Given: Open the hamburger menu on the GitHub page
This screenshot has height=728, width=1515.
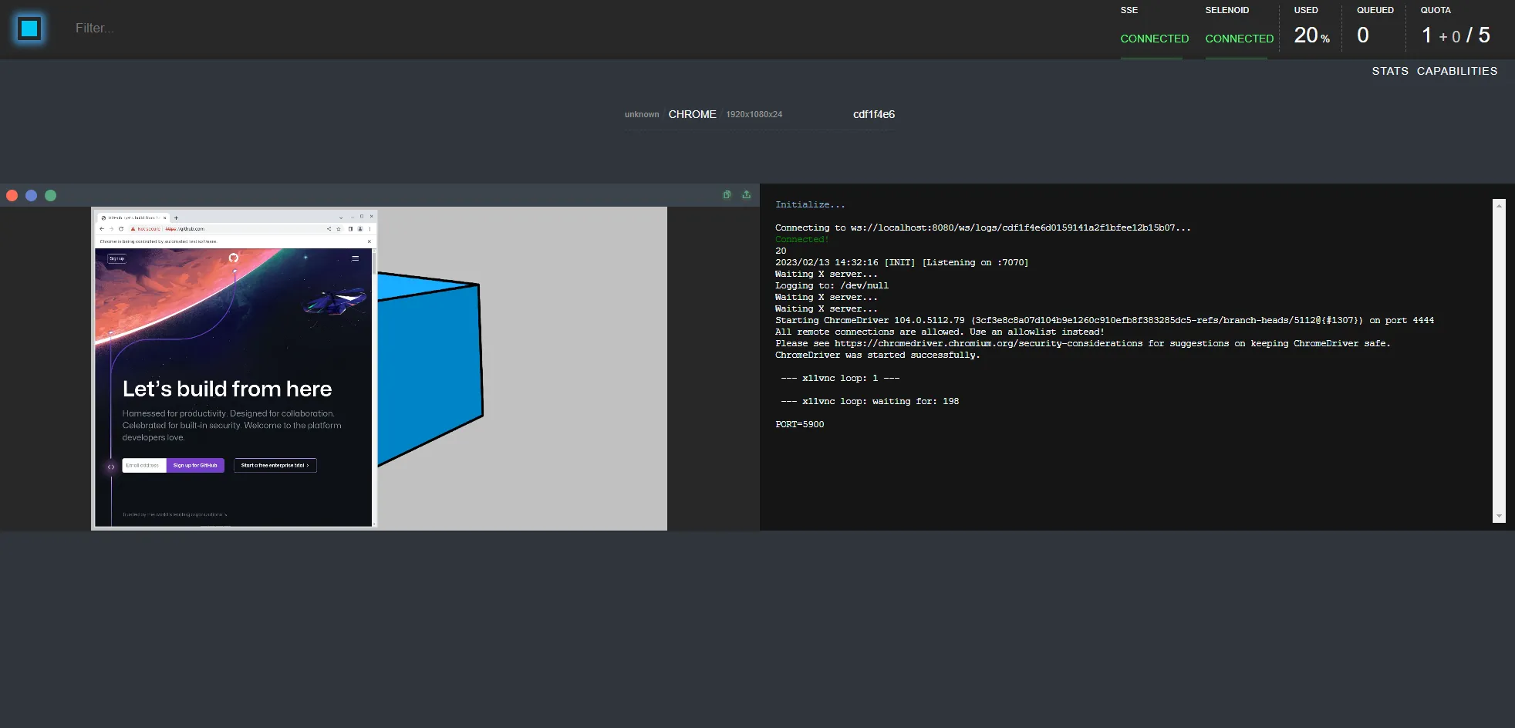Looking at the screenshot, I should point(356,258).
